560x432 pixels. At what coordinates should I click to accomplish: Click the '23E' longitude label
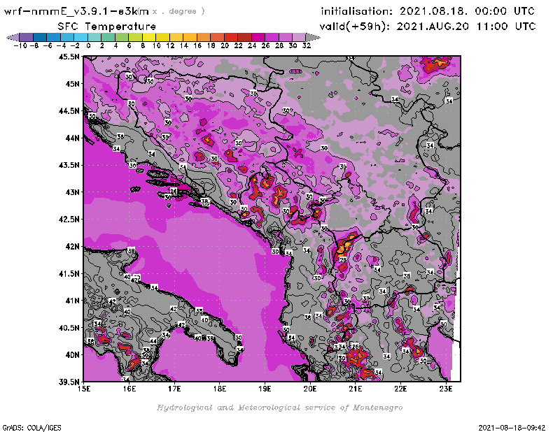(446, 389)
